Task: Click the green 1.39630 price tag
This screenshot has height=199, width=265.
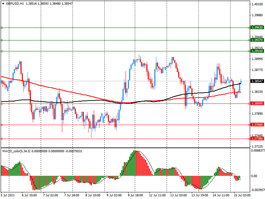Action: pos(257,28)
